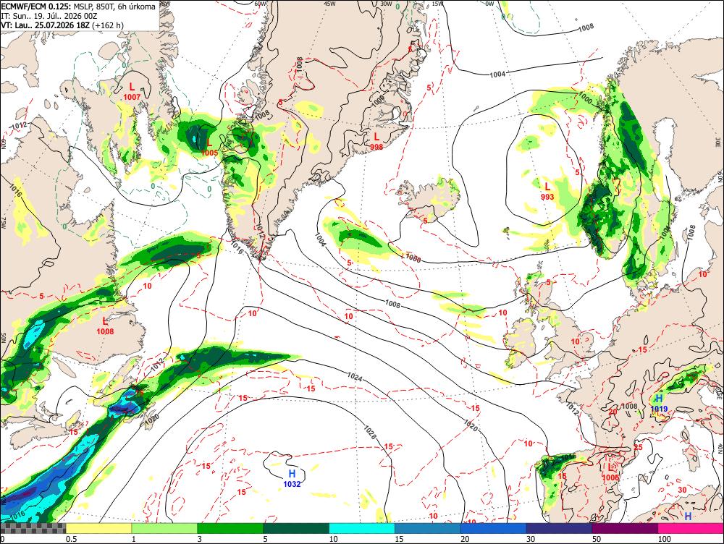The height and width of the screenshot is (544, 724).
Task: Select the purple 50–100 legend color block
Action: click(x=626, y=528)
